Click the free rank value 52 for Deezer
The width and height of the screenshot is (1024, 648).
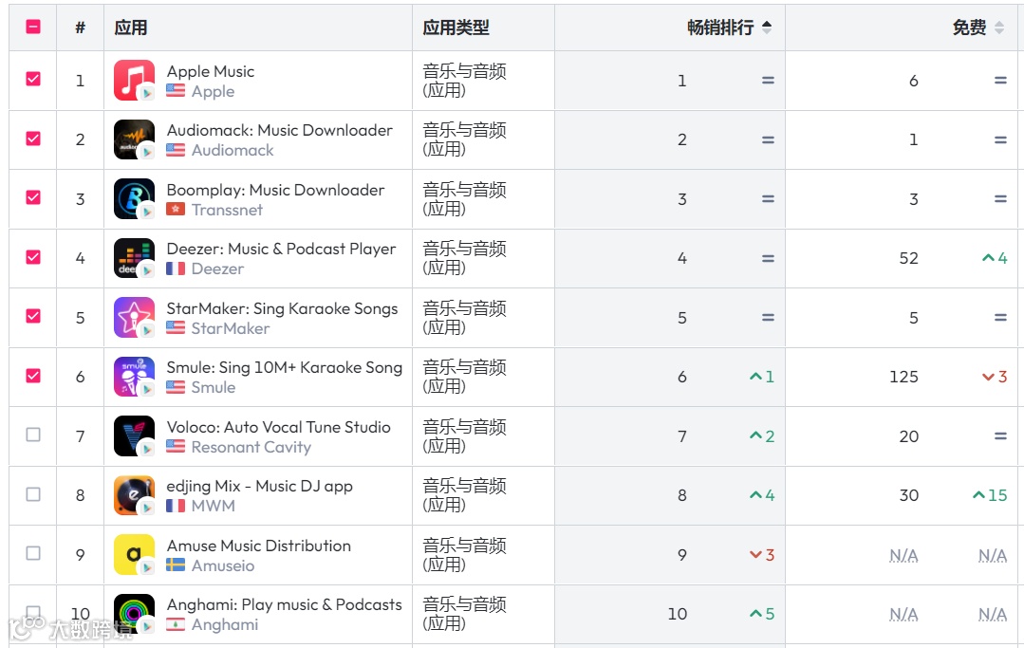[x=908, y=258]
